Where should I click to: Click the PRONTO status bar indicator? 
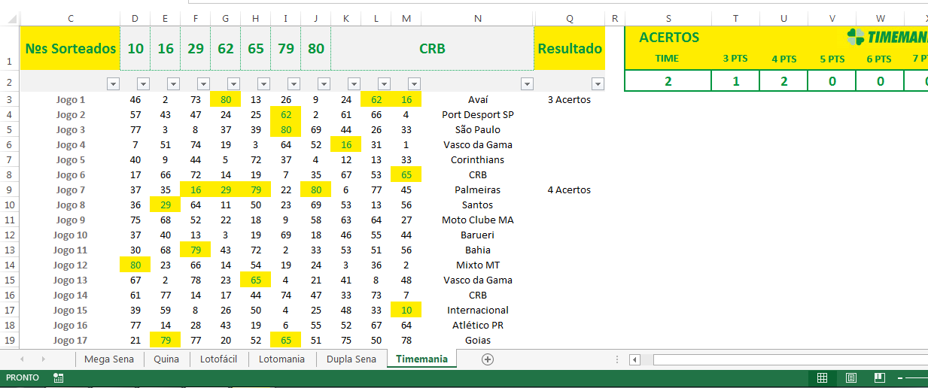tap(23, 378)
